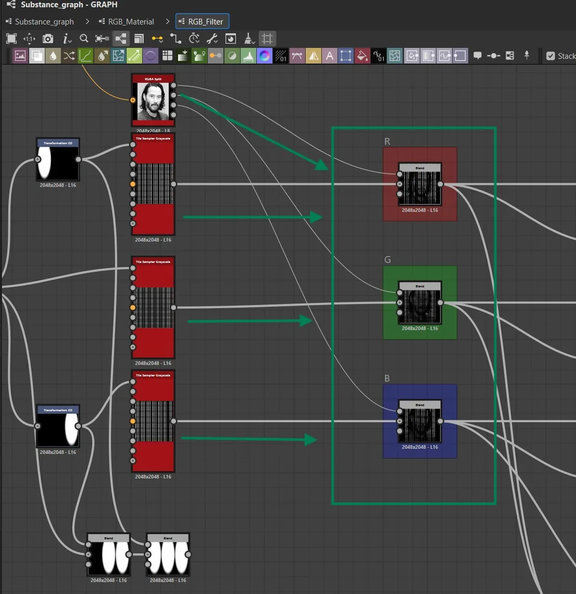Add a Bitmap node from toolbar
This screenshot has height=594, width=576.
click(20, 56)
